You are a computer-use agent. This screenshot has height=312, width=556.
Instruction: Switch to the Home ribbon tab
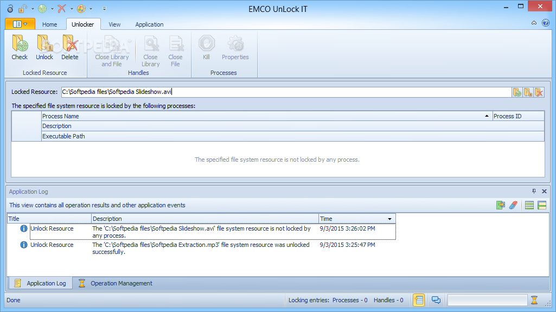[x=50, y=24]
